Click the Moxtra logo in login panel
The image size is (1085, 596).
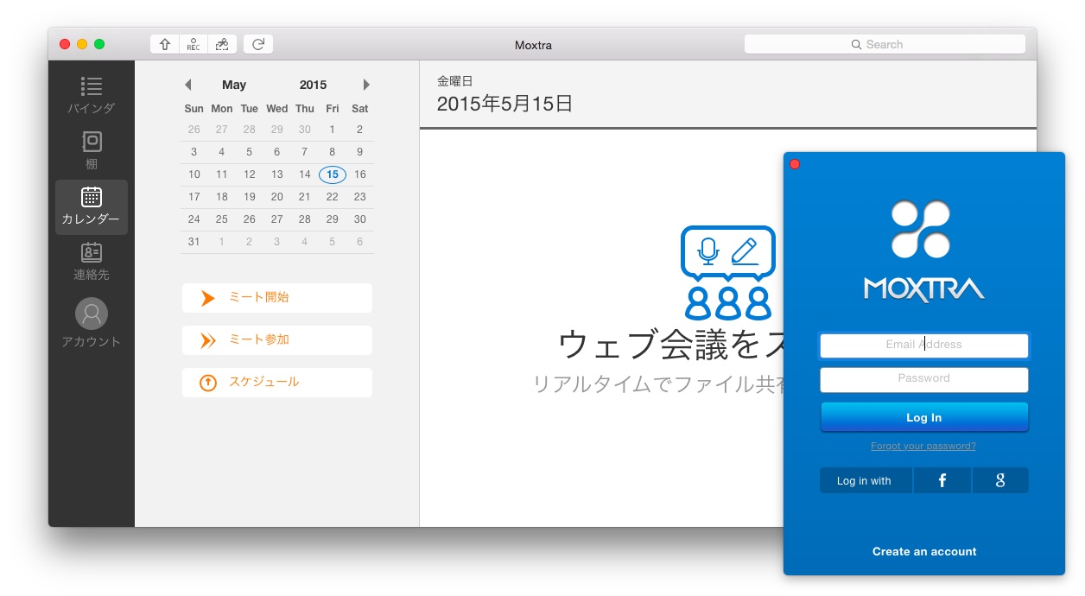point(923,251)
